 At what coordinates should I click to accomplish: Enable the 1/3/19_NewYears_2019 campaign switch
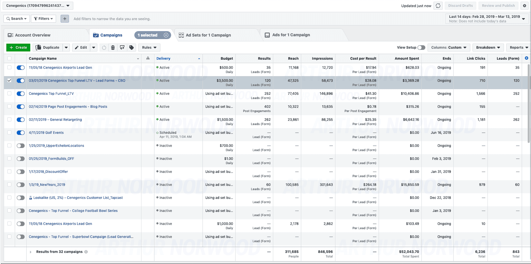click(21, 185)
